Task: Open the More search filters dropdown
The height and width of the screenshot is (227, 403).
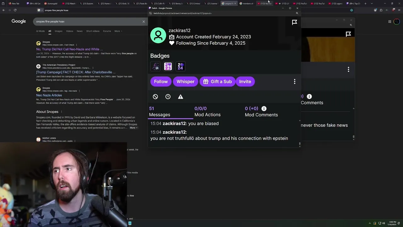Action: (118, 31)
